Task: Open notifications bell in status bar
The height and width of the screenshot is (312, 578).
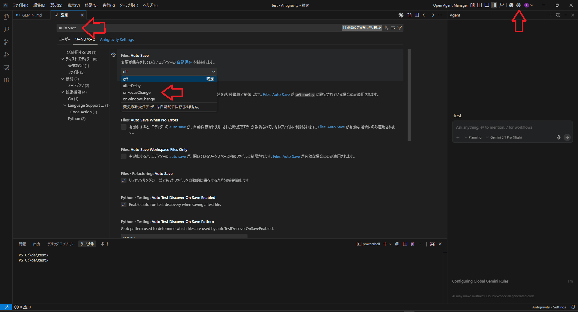Action: coord(573,307)
